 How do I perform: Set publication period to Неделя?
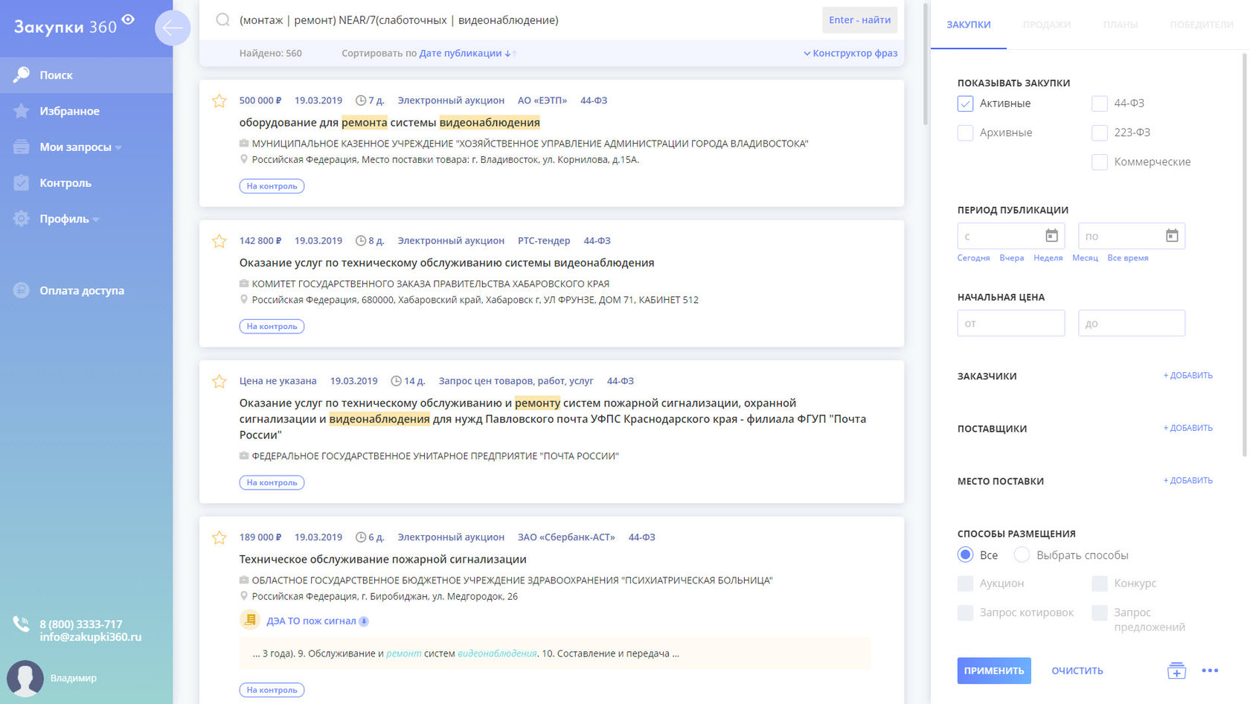coord(1048,258)
